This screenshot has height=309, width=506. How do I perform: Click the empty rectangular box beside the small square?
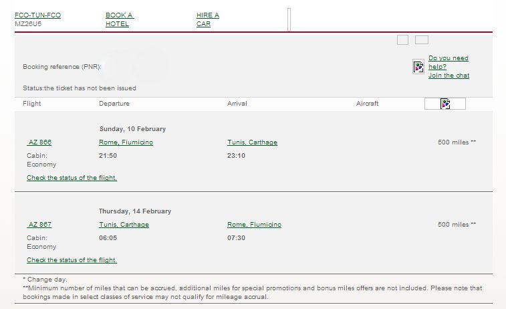click(x=422, y=39)
